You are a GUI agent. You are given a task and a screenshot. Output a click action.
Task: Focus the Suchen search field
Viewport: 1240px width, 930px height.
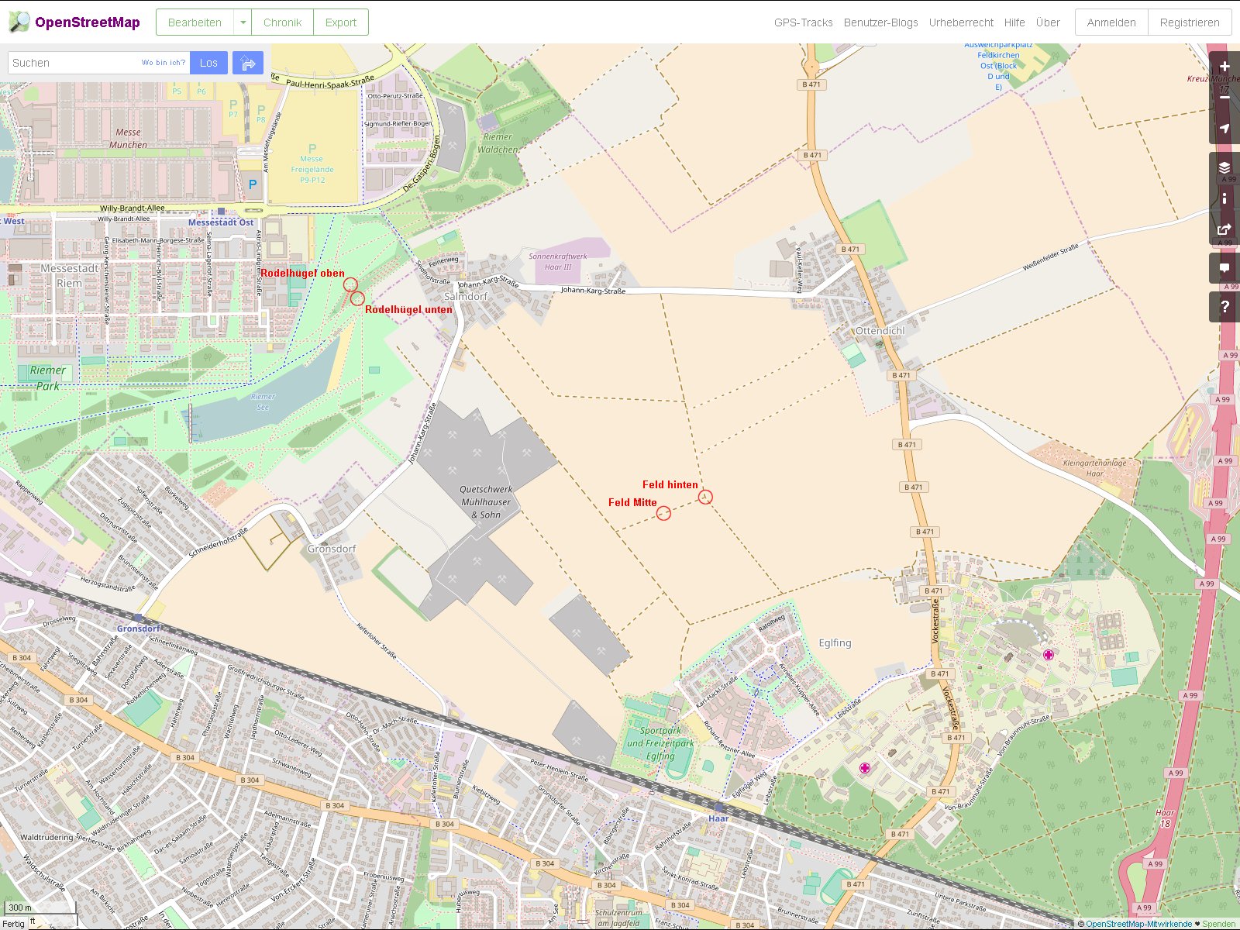coord(74,63)
